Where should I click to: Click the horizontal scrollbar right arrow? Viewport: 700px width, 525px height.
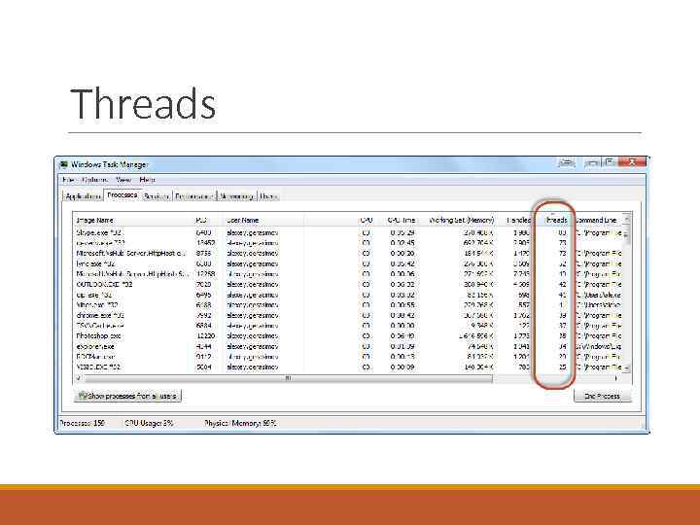coord(617,378)
